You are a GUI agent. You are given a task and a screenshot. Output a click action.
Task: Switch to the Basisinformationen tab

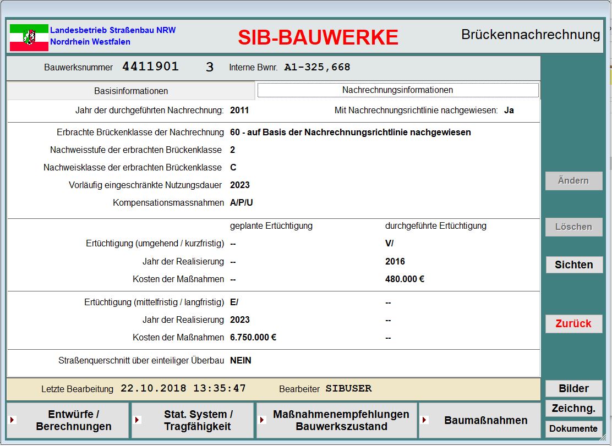coord(131,91)
